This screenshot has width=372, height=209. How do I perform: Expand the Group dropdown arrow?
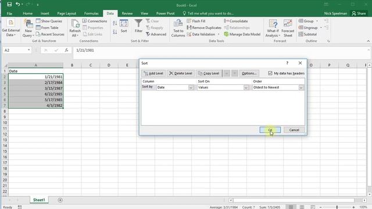tap(317, 21)
